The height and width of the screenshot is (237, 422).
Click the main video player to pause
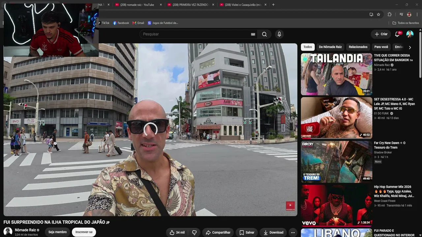(150, 130)
